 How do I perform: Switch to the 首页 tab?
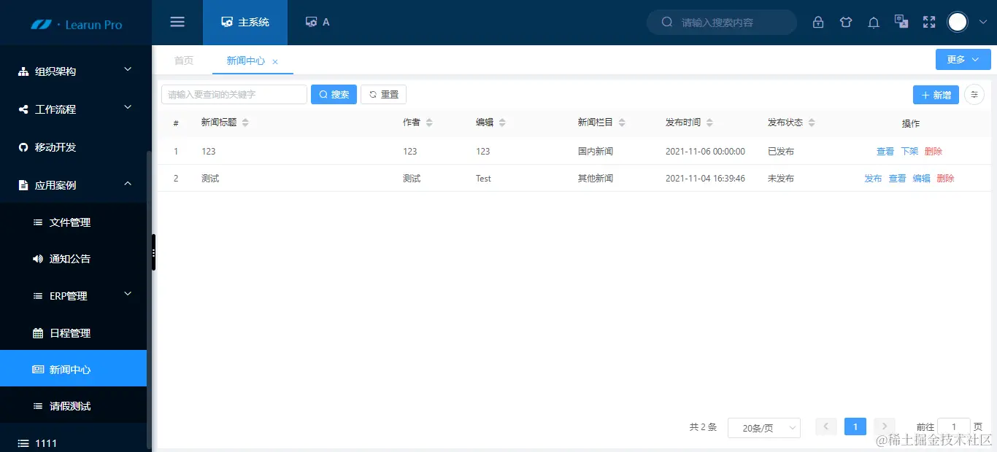[183, 61]
